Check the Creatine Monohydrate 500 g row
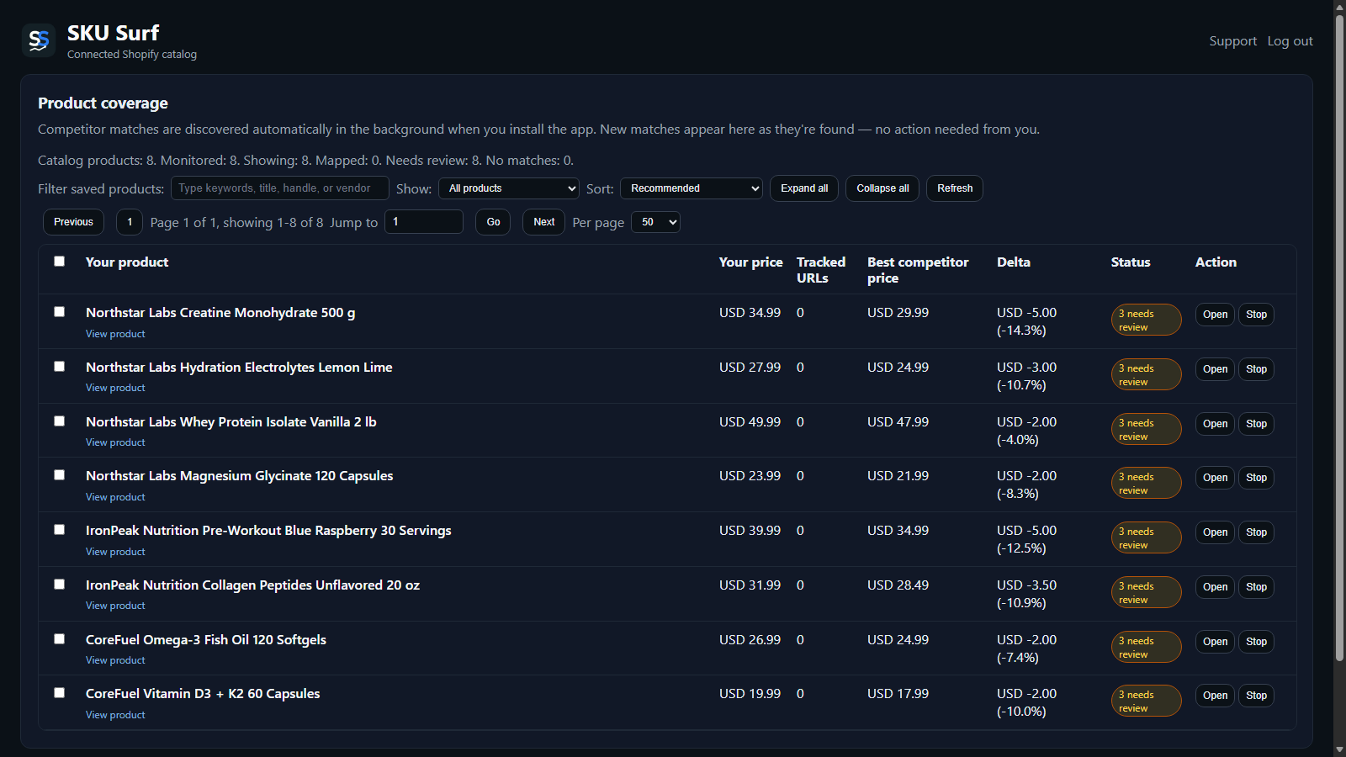This screenshot has width=1346, height=757. 60,312
